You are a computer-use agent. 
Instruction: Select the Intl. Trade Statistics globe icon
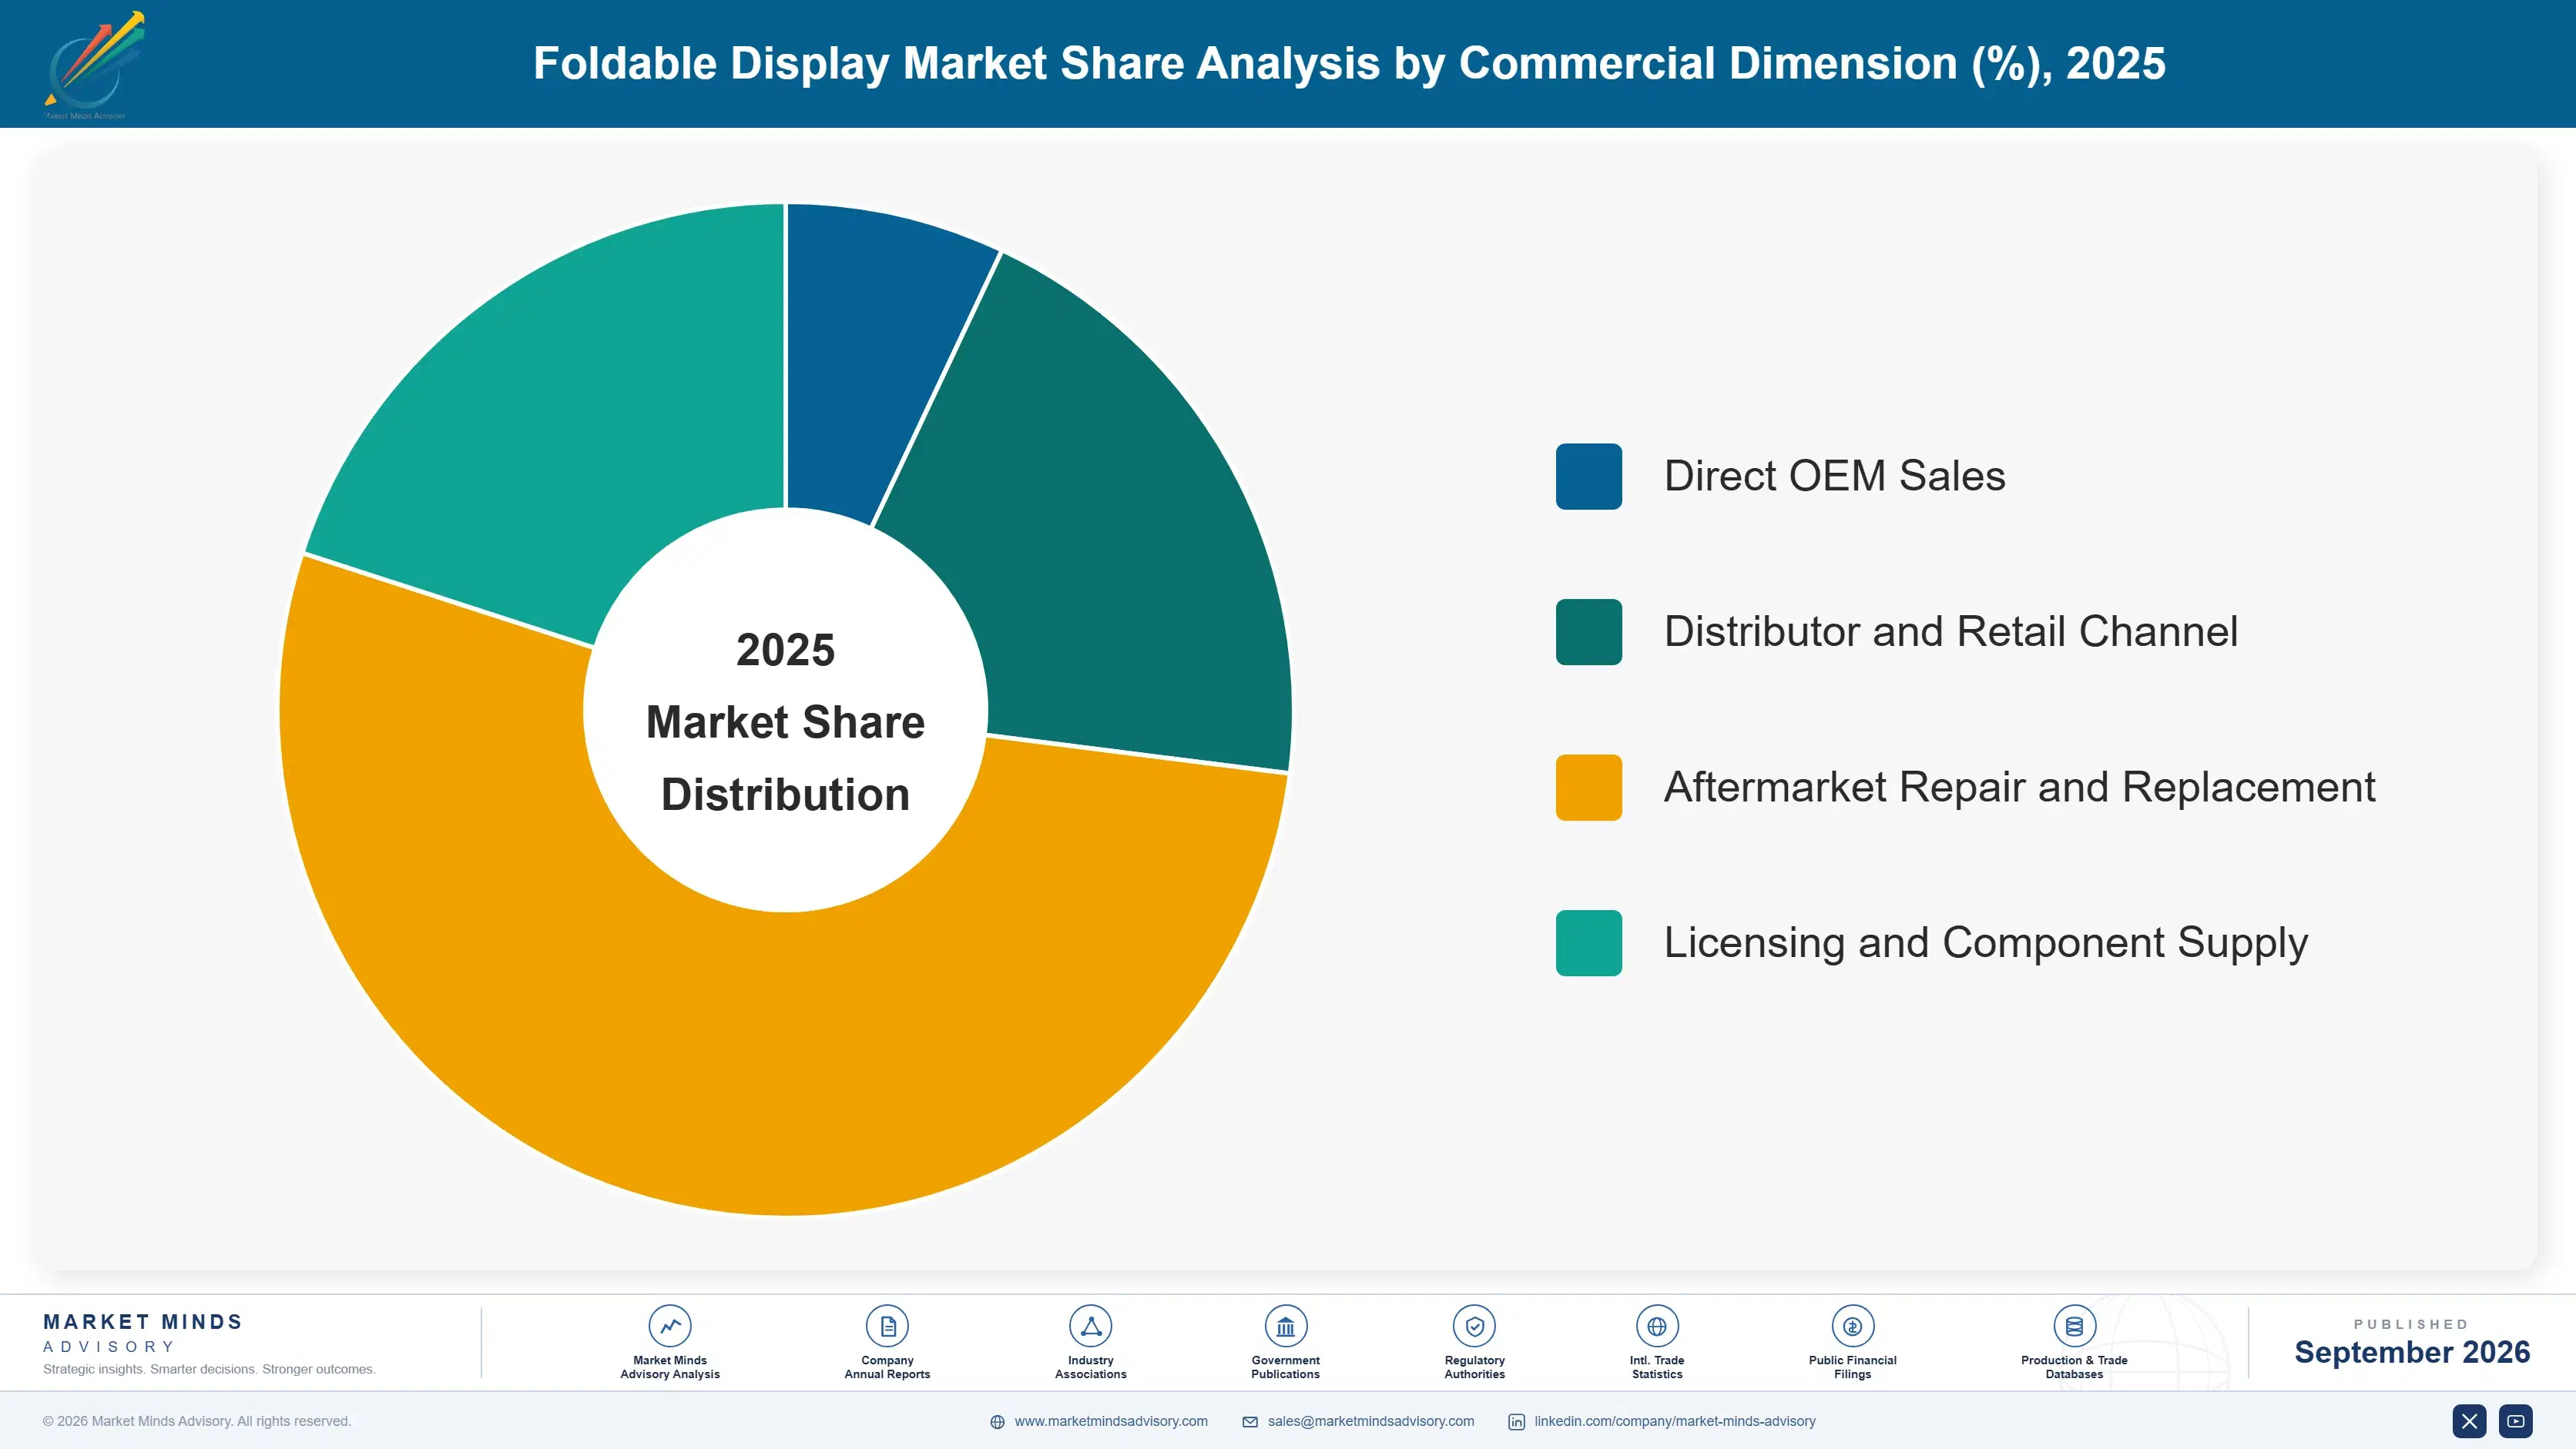click(1657, 1326)
